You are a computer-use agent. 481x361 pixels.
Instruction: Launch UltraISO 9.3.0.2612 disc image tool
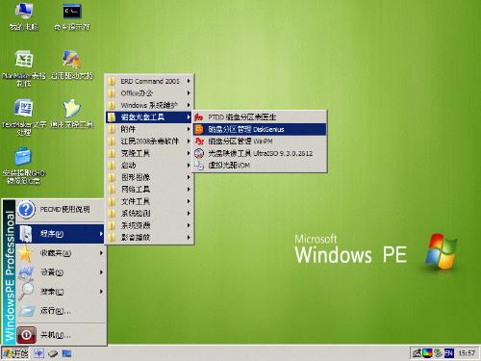[260, 153]
